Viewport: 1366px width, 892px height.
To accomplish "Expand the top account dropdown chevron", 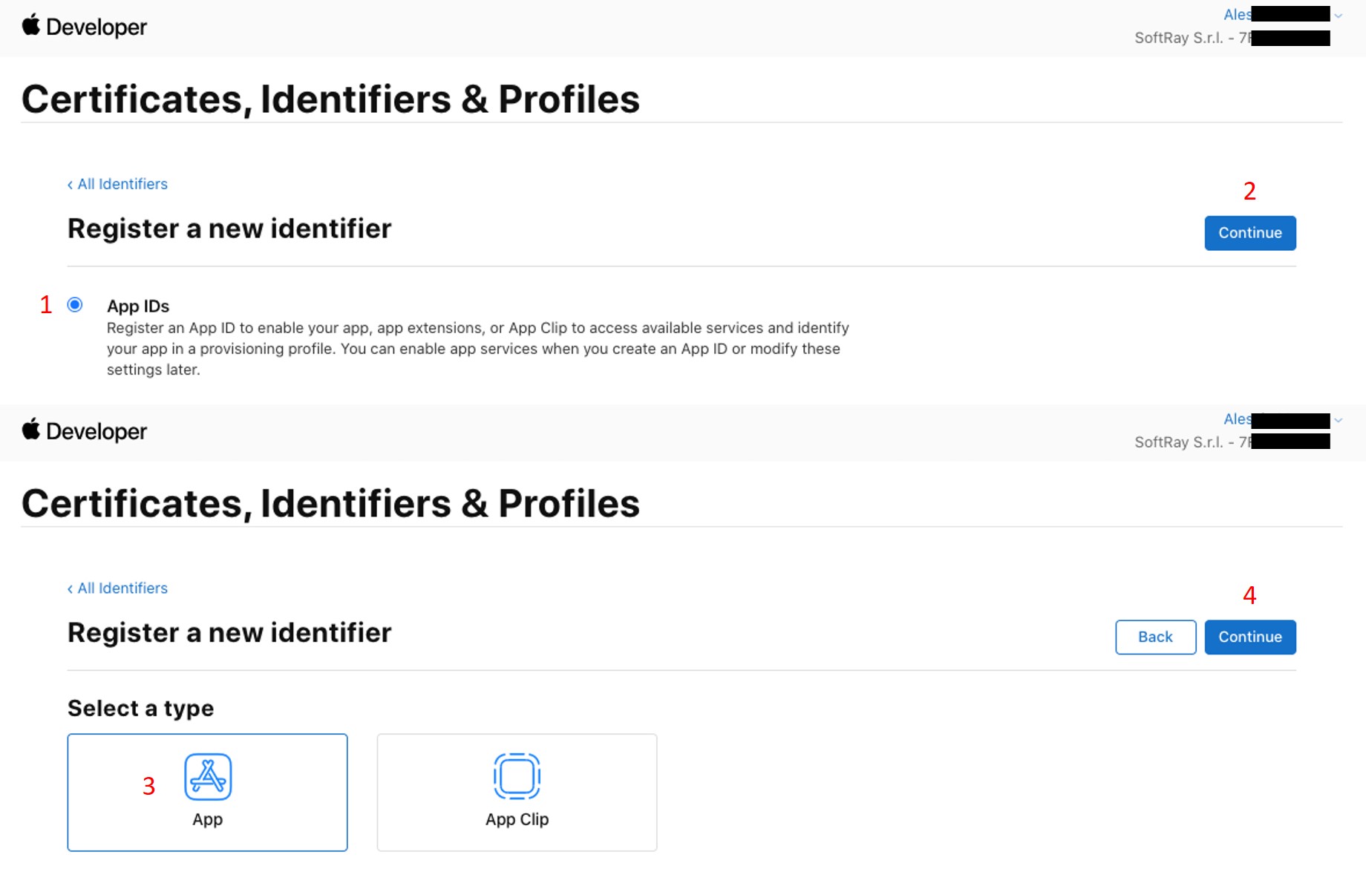I will pyautogui.click(x=1339, y=16).
